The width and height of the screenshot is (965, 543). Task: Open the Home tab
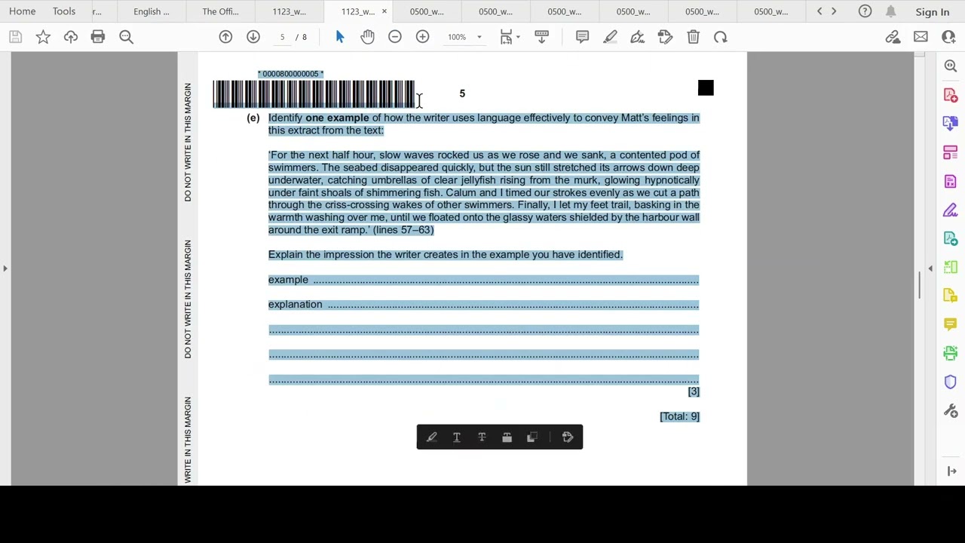click(x=23, y=11)
